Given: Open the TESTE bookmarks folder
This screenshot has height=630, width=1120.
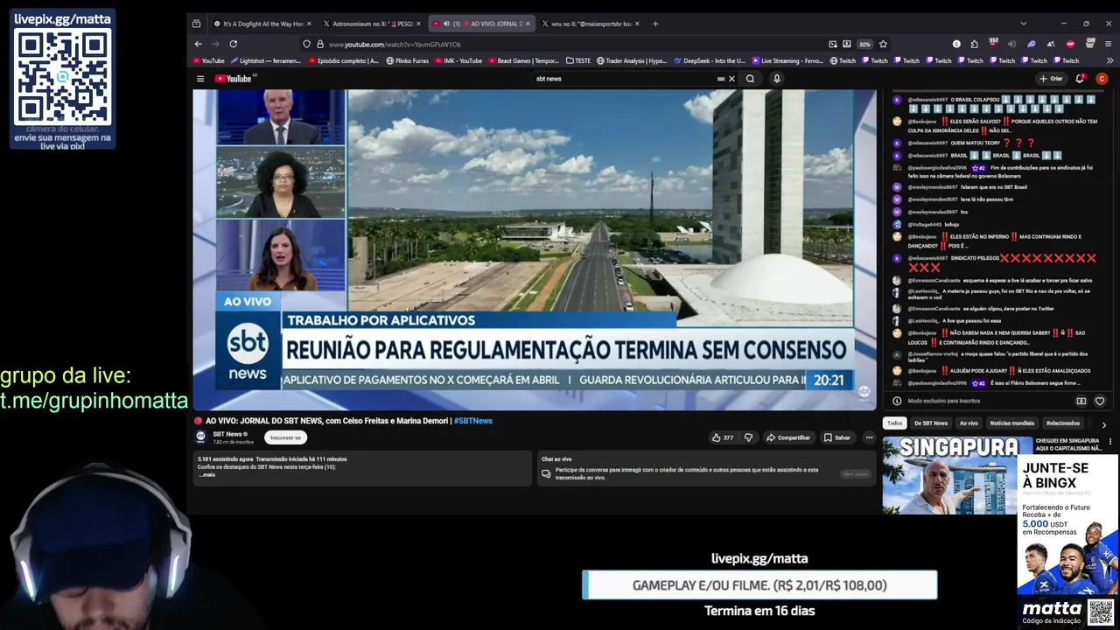Looking at the screenshot, I should click(x=578, y=61).
